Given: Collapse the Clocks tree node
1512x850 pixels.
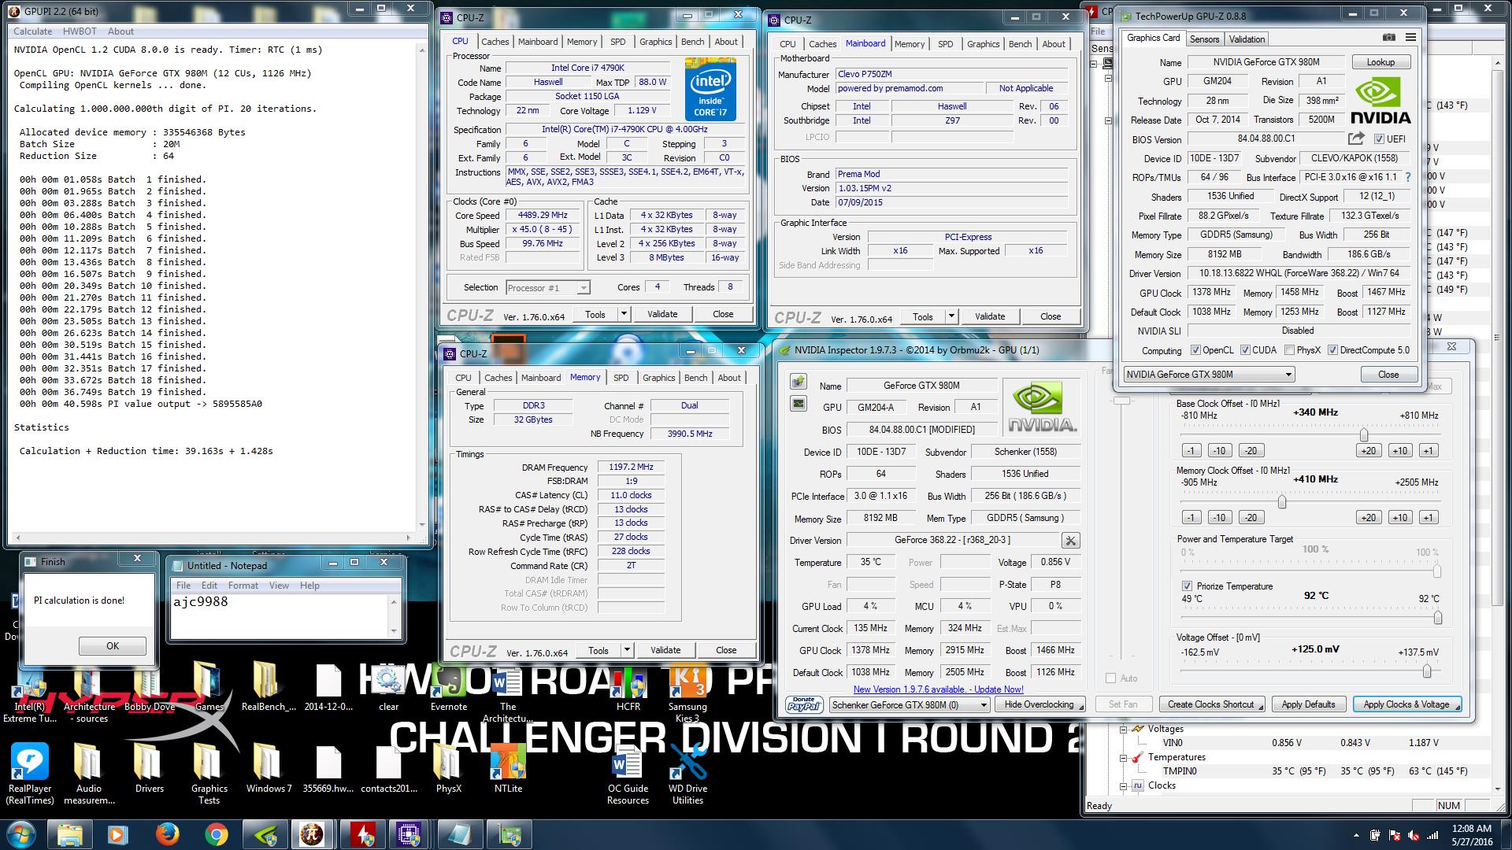Looking at the screenshot, I should point(1124,786).
